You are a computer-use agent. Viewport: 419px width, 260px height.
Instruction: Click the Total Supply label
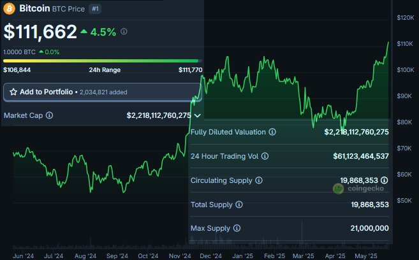click(211, 205)
